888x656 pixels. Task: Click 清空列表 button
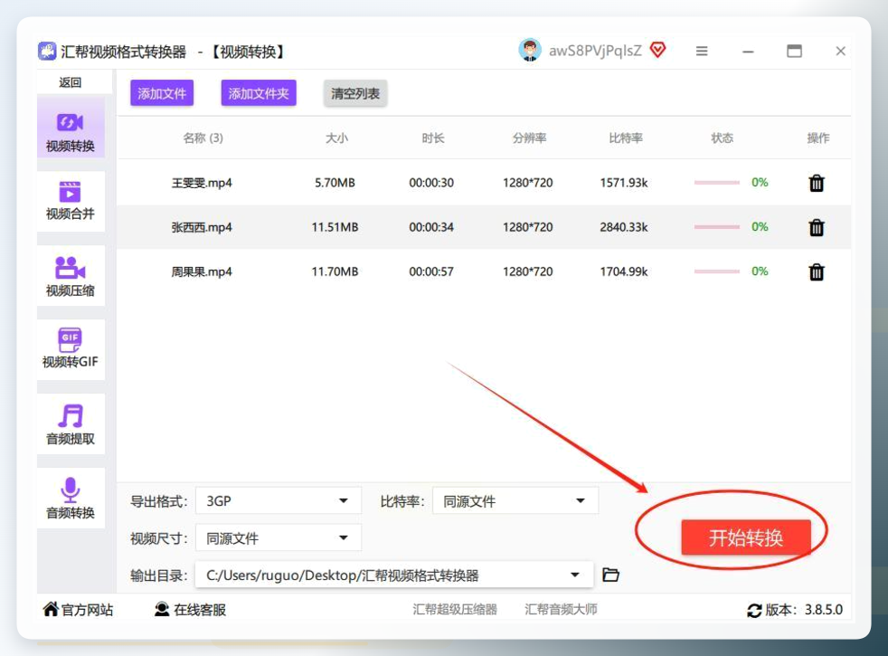(x=355, y=93)
